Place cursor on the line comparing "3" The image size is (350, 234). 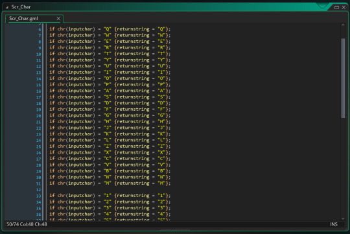click(x=110, y=208)
